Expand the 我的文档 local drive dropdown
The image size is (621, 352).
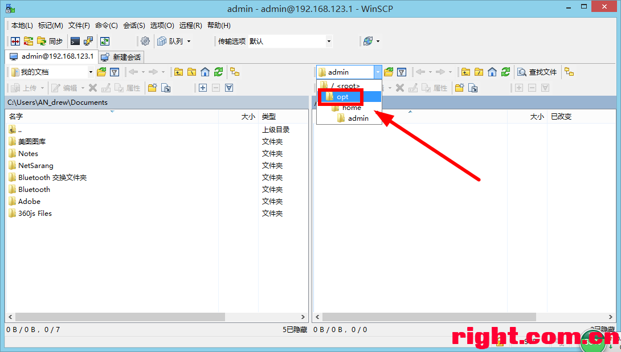click(x=91, y=72)
